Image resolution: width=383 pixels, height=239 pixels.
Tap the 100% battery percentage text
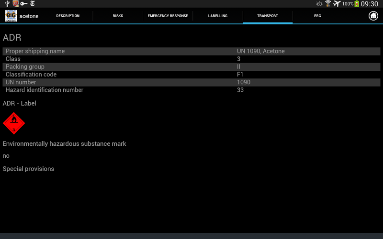(348, 4)
